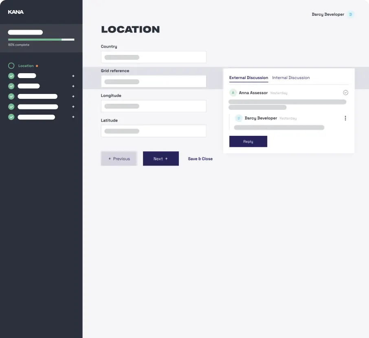Click the "Latitude" field label
The width and height of the screenshot is (369, 338).
109,120
